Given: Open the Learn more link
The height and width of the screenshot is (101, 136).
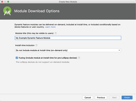Looking at the screenshot, I should tap(50, 27).
